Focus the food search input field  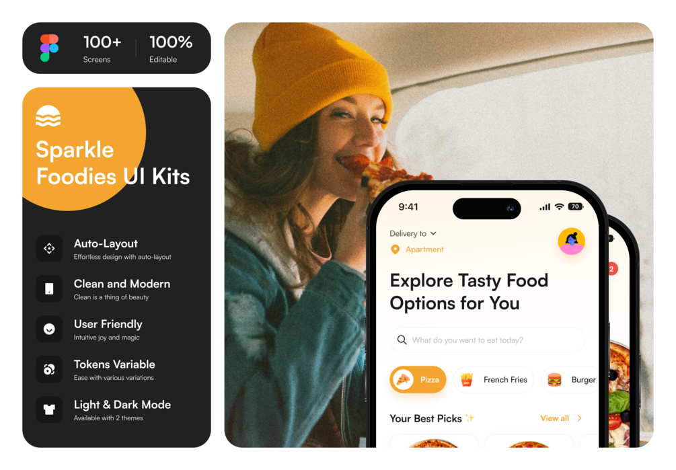point(487,340)
